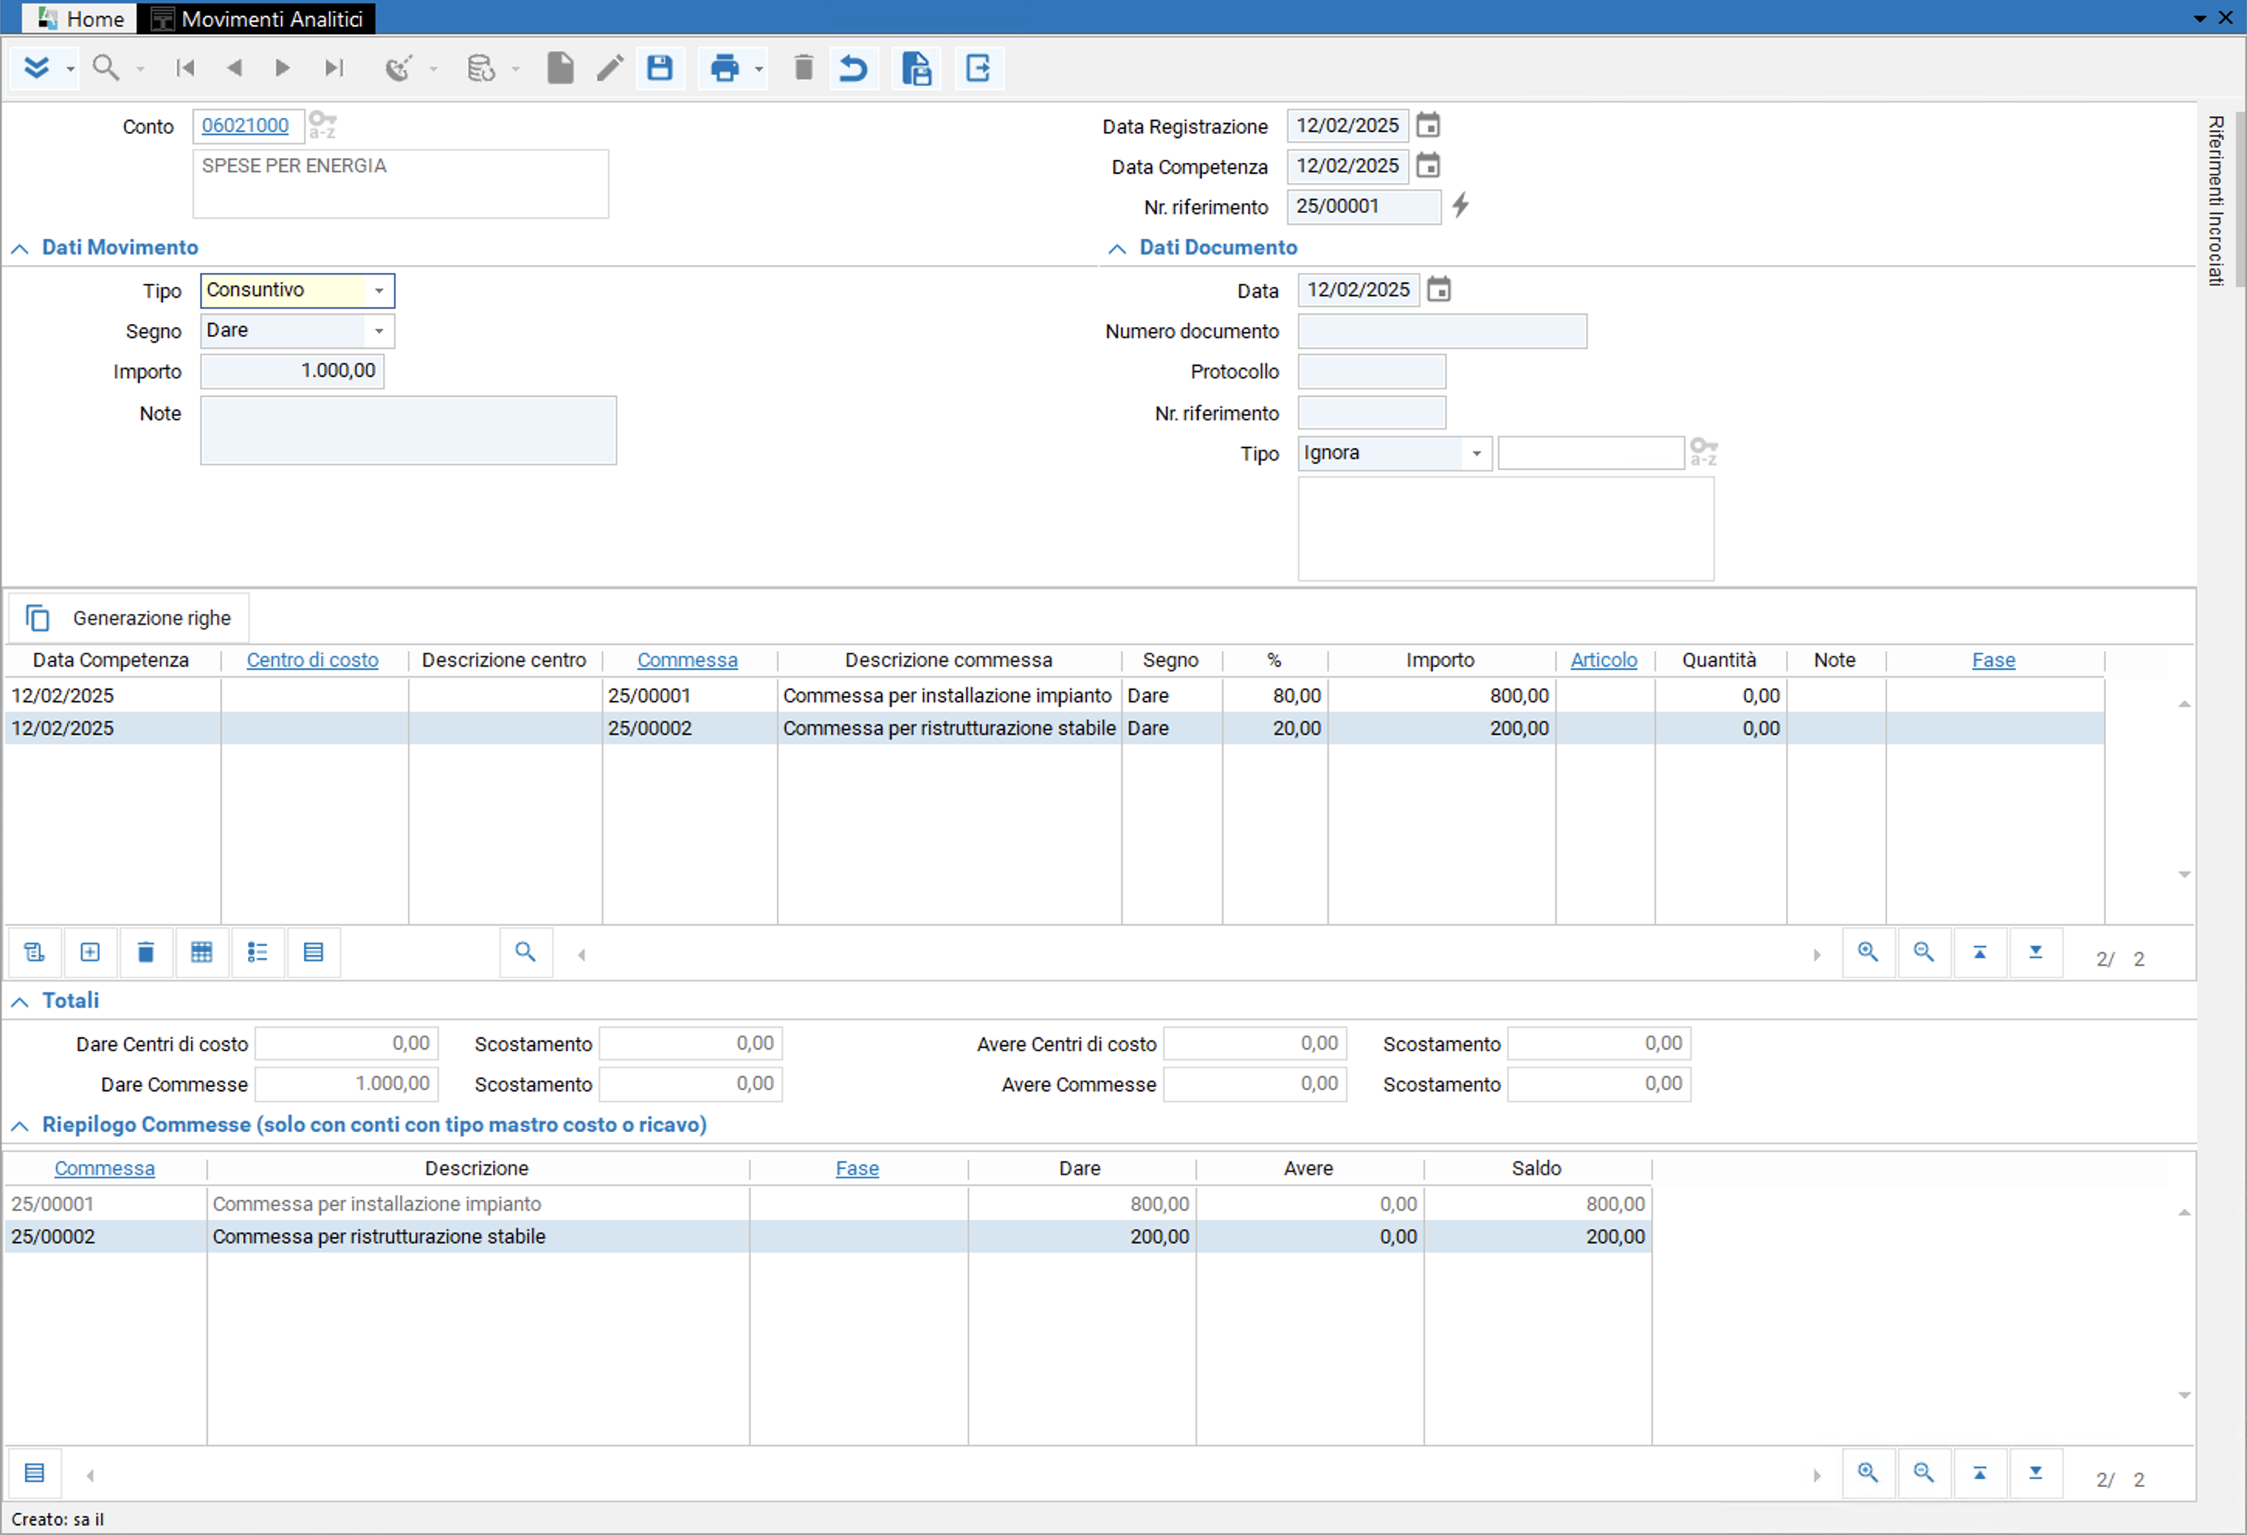Delete record with top toolbar trash icon

803,67
